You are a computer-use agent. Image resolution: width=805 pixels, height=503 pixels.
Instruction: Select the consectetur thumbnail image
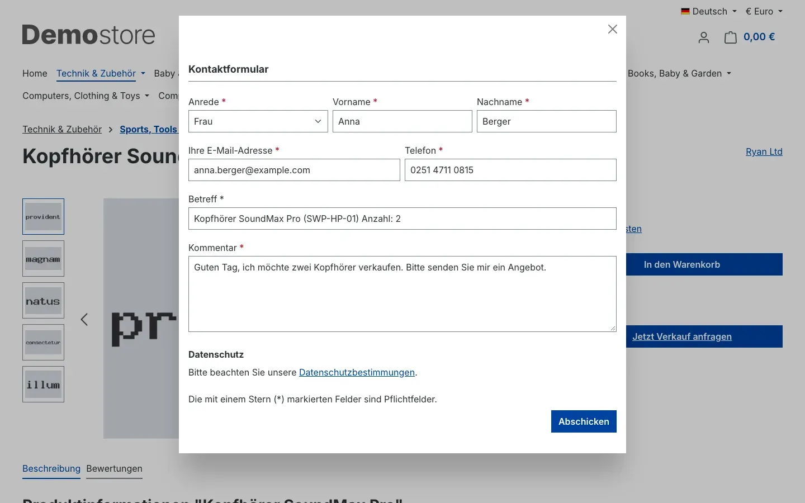[43, 342]
